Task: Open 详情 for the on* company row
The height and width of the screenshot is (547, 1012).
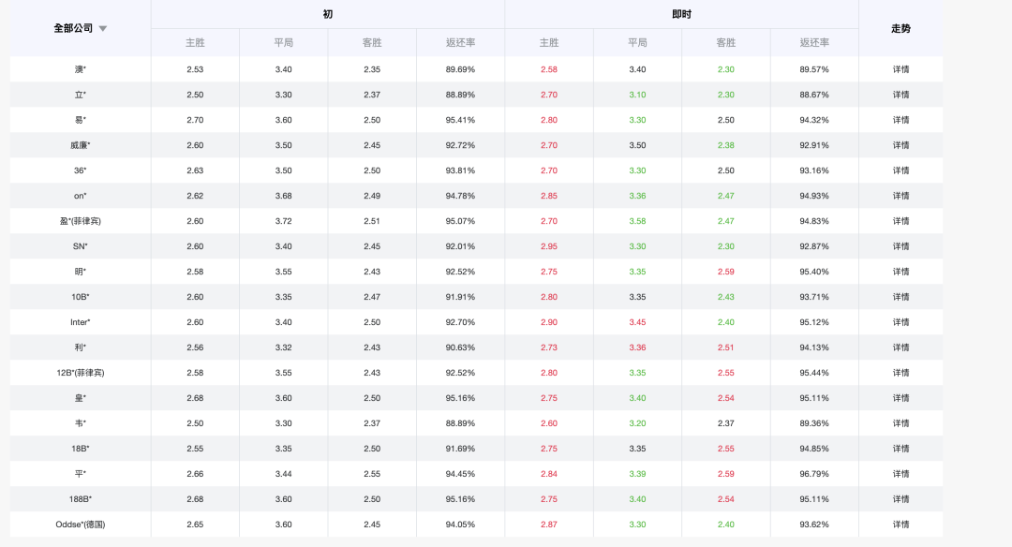Action: tap(900, 196)
